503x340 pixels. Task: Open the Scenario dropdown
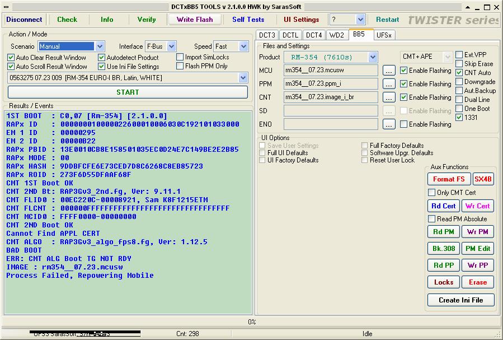100,46
